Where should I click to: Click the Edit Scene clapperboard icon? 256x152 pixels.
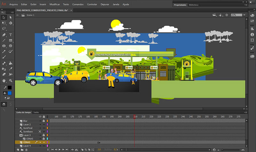(214, 15)
